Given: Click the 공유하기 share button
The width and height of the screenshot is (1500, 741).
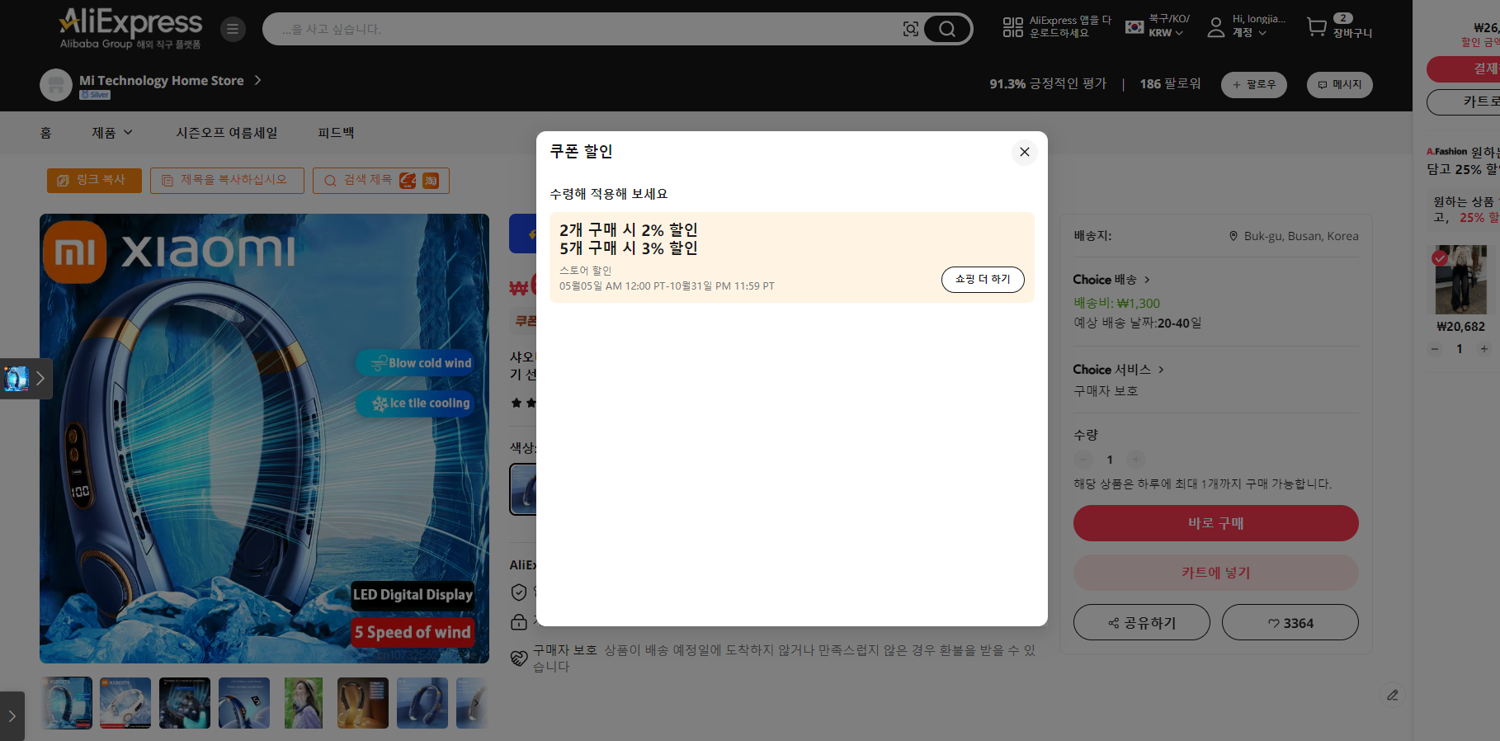Looking at the screenshot, I should [1141, 623].
